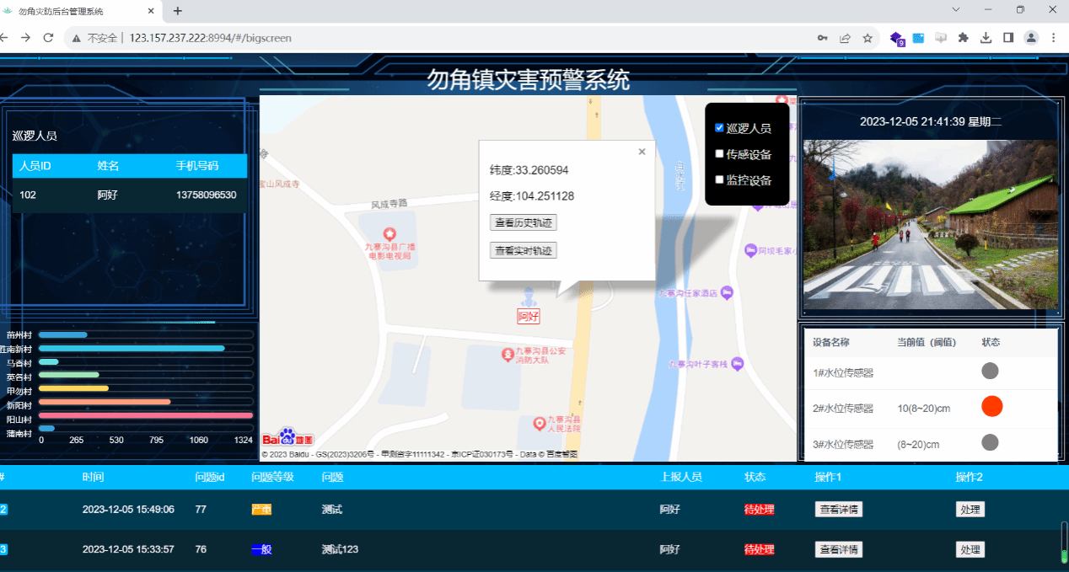This screenshot has height=572, width=1069.
Task: Open the browser downloads icon
Action: tap(986, 38)
